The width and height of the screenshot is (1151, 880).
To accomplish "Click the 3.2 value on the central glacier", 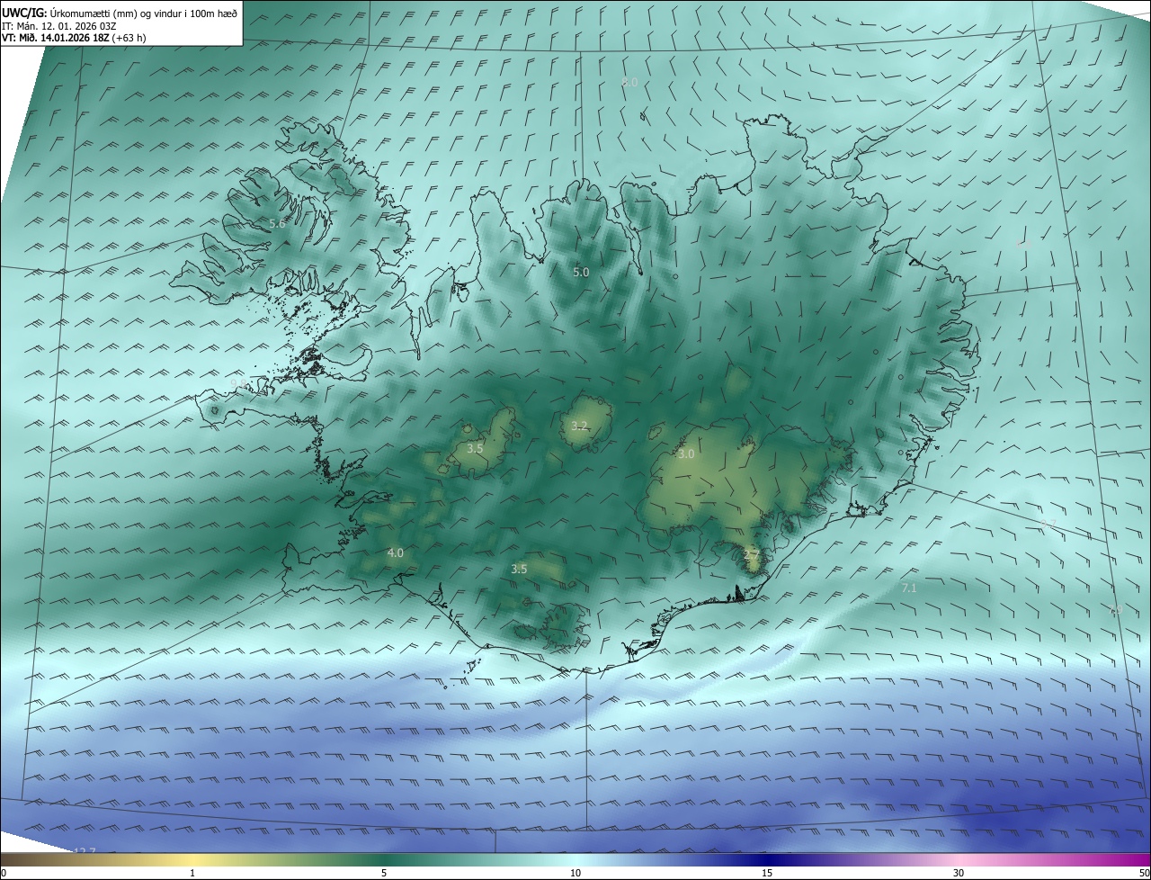I will pyautogui.click(x=579, y=427).
